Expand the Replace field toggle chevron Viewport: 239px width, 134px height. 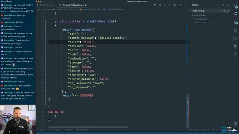click(190, 11)
